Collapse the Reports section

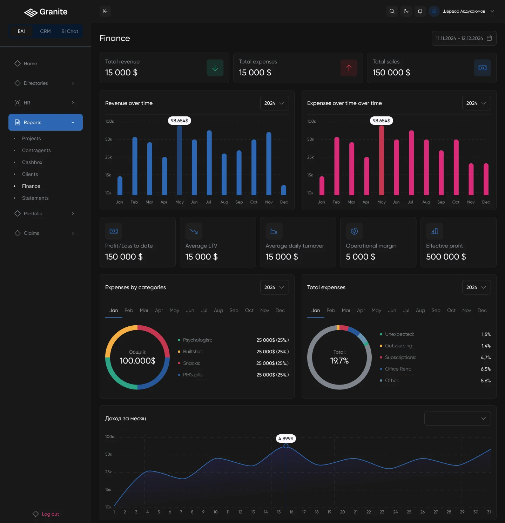click(73, 122)
